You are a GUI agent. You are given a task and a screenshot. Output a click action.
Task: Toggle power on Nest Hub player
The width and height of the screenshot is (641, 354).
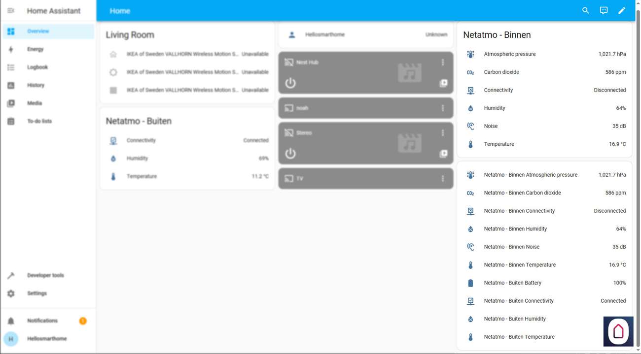pos(290,83)
